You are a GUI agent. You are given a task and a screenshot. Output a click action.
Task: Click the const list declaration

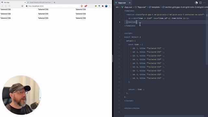136,45
